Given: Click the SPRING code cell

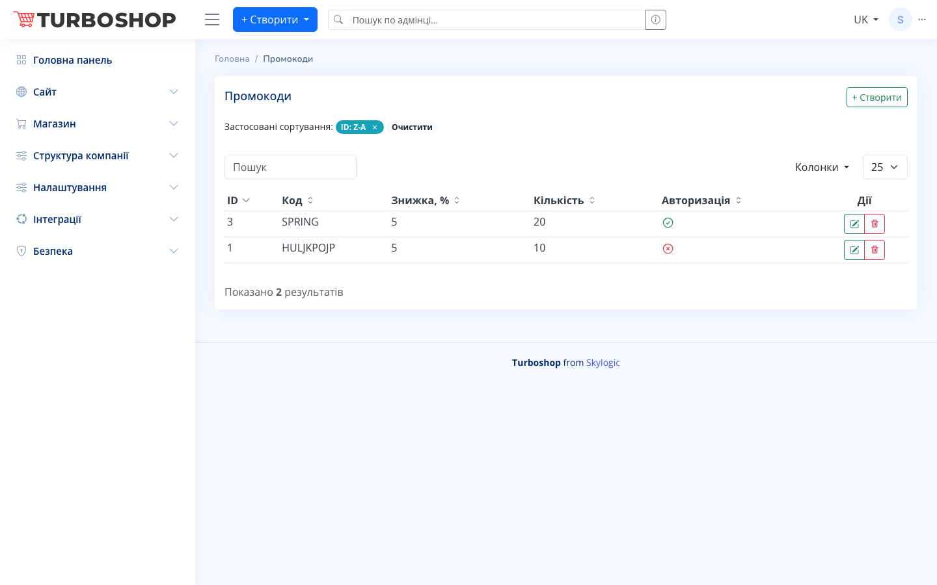Looking at the screenshot, I should click(x=300, y=222).
